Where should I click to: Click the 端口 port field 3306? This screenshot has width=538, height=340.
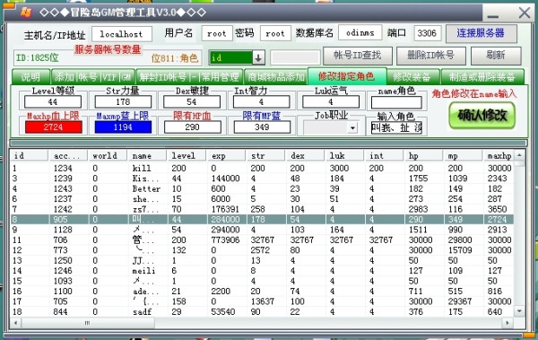427,33
